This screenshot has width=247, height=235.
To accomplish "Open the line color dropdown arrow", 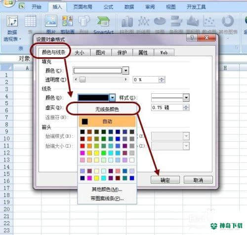I will click(112, 98).
